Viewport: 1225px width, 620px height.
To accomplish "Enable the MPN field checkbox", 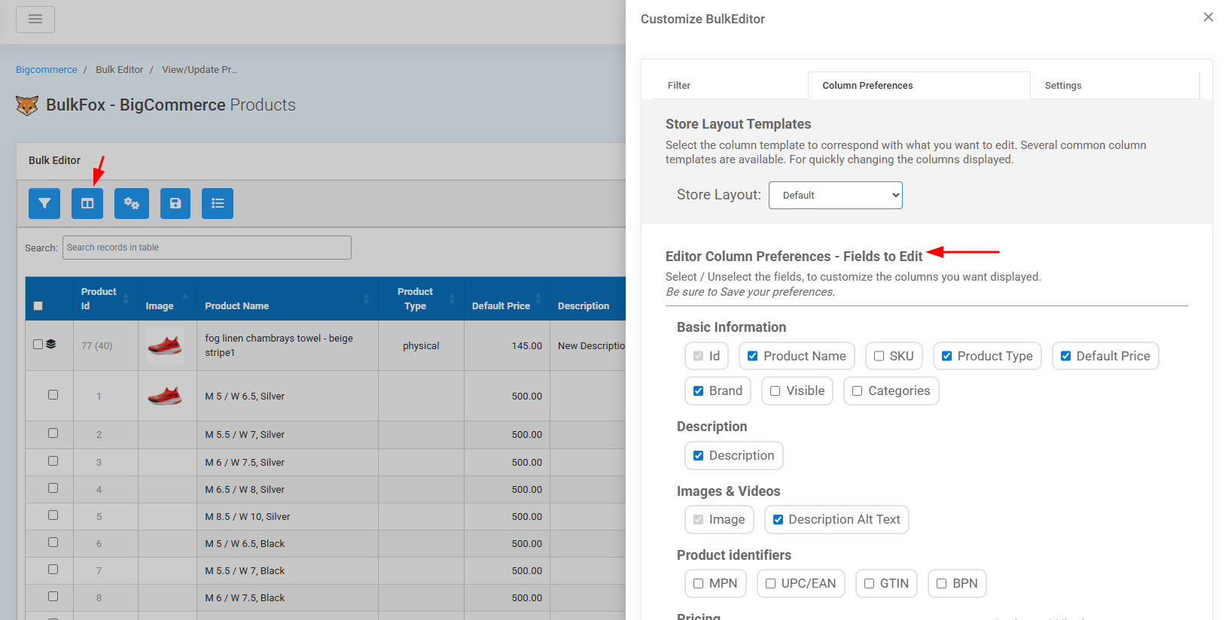I will click(698, 583).
